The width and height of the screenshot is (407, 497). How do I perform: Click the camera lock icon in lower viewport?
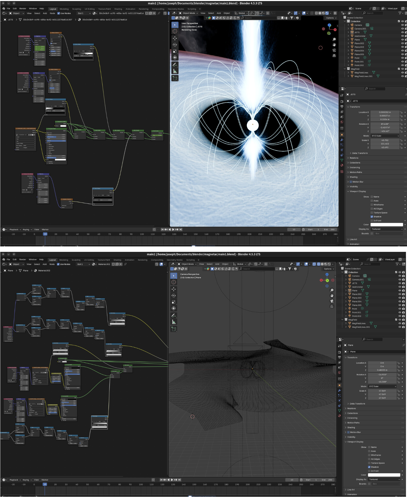point(332,307)
